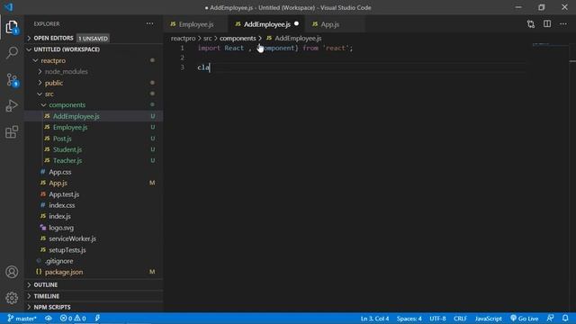Click the VS Code logo icon

8,7
